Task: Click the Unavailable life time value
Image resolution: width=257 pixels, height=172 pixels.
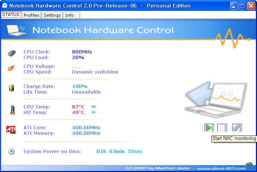Action: click(x=86, y=92)
